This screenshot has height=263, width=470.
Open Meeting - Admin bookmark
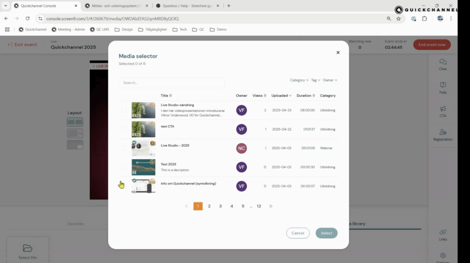68,29
